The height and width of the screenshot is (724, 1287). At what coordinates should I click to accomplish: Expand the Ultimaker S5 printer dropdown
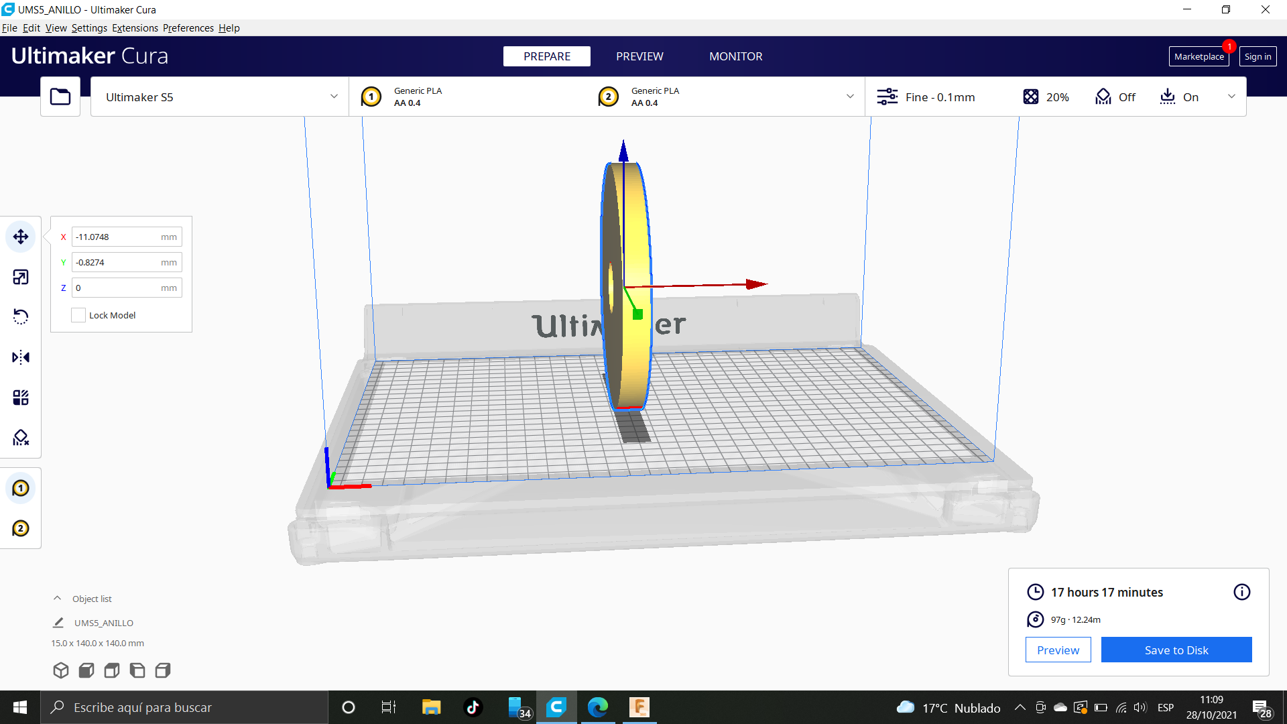(219, 97)
